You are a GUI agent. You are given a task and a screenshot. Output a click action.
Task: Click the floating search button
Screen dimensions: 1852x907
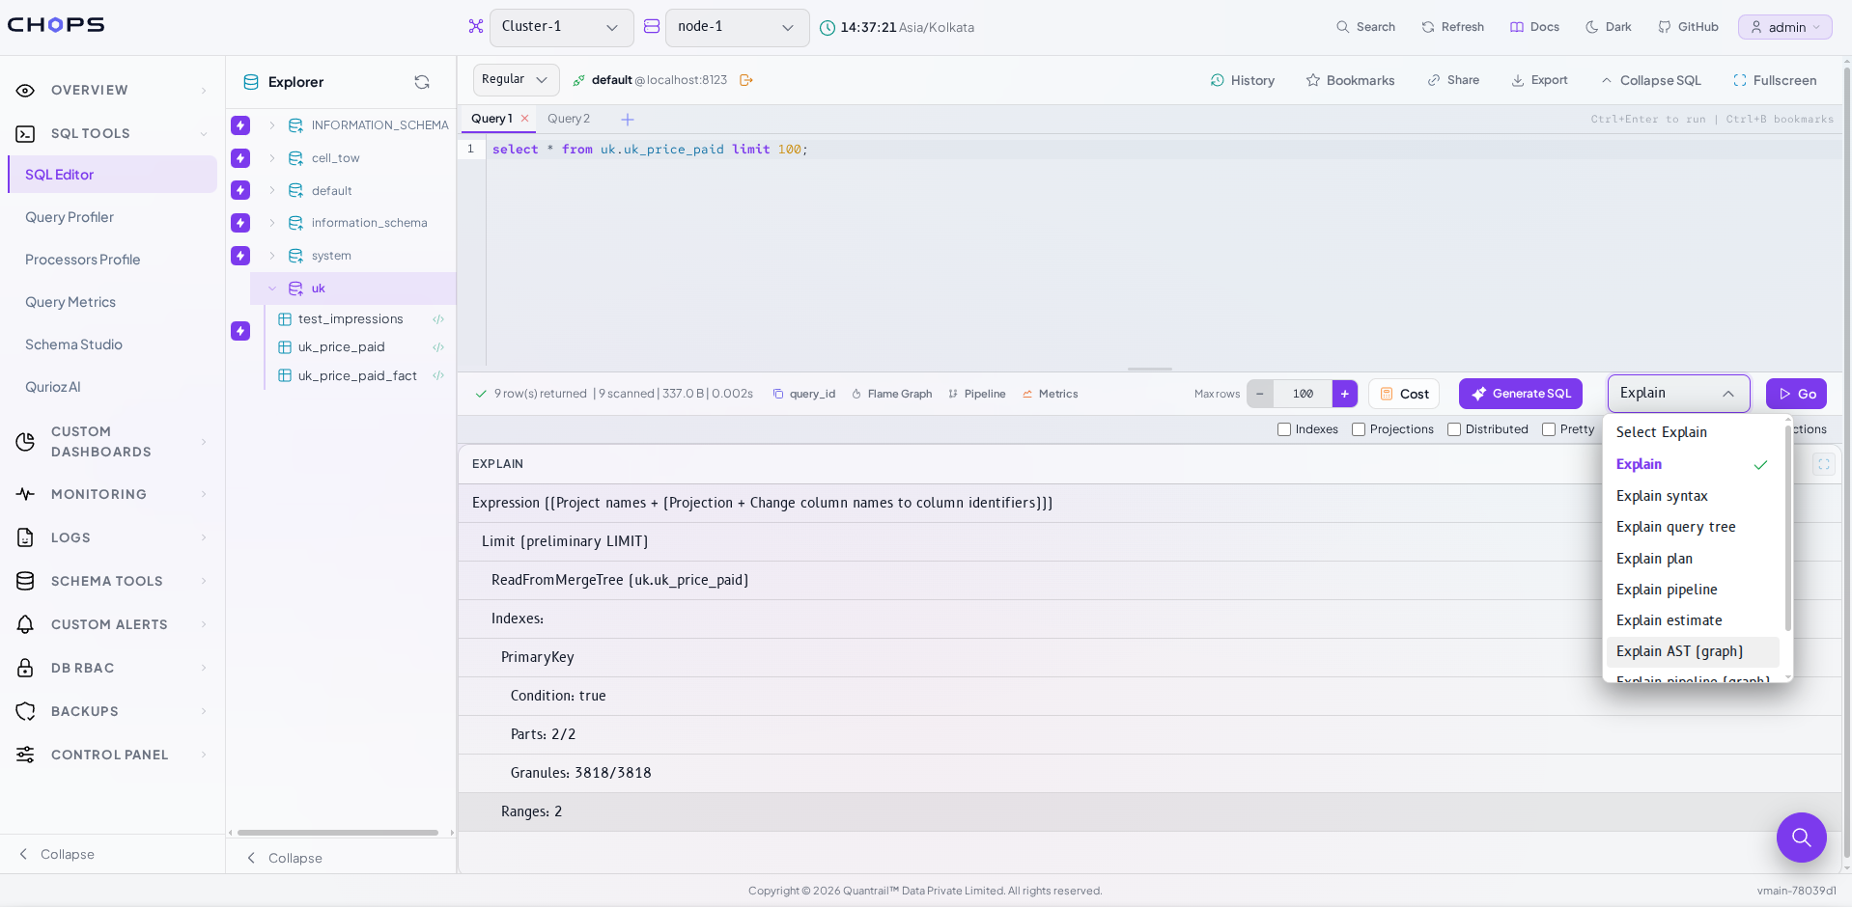(x=1801, y=838)
